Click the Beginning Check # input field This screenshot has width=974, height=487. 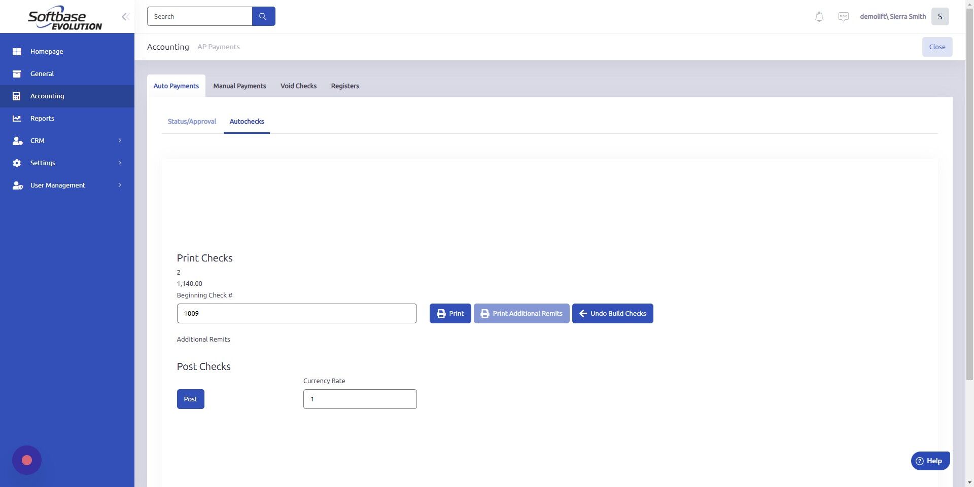[296, 313]
